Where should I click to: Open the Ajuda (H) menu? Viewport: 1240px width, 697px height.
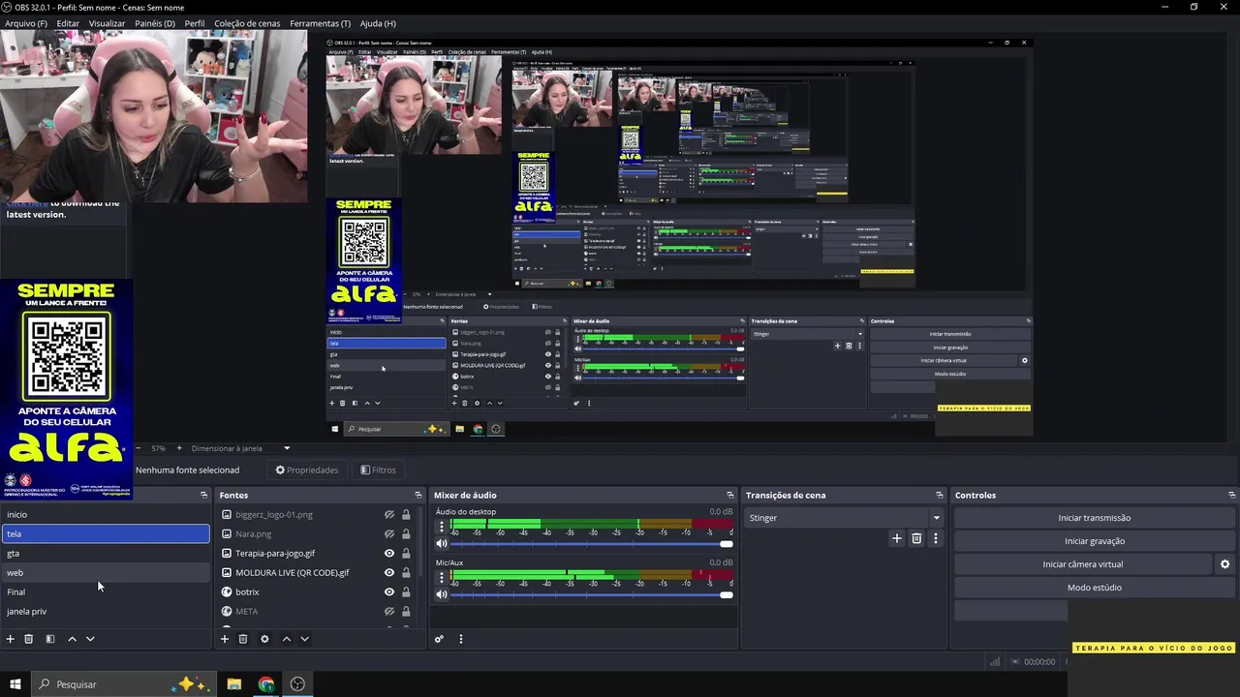click(378, 23)
